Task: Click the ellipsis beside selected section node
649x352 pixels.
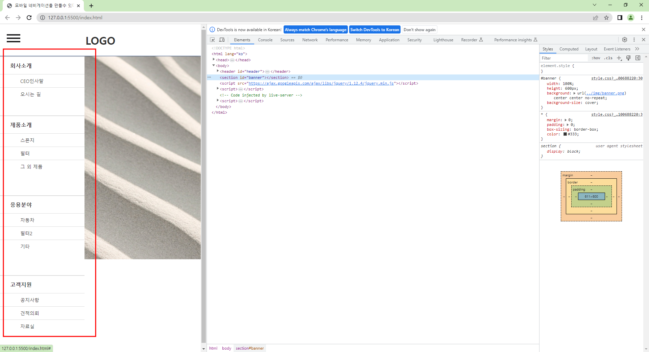Action: (x=209, y=78)
